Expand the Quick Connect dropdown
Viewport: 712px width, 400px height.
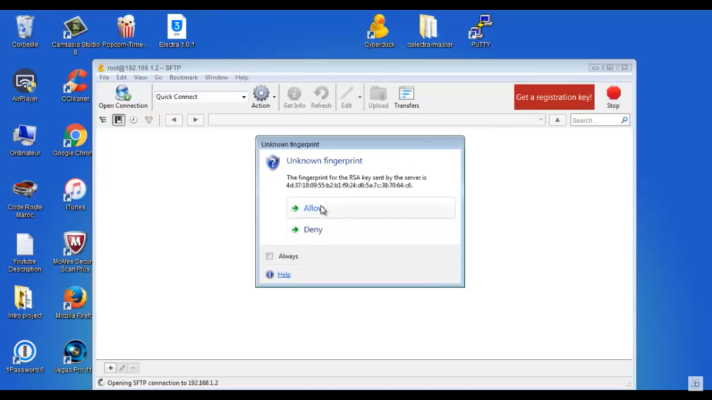pyautogui.click(x=244, y=97)
